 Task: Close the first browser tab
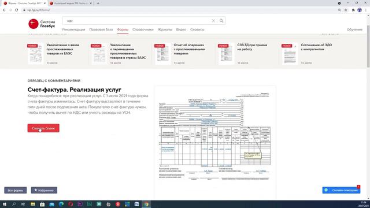[45, 3]
